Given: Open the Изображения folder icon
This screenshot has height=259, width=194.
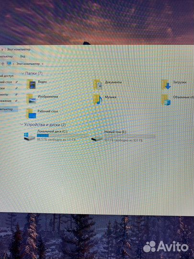Looking at the screenshot, I should pyautogui.click(x=31, y=99).
